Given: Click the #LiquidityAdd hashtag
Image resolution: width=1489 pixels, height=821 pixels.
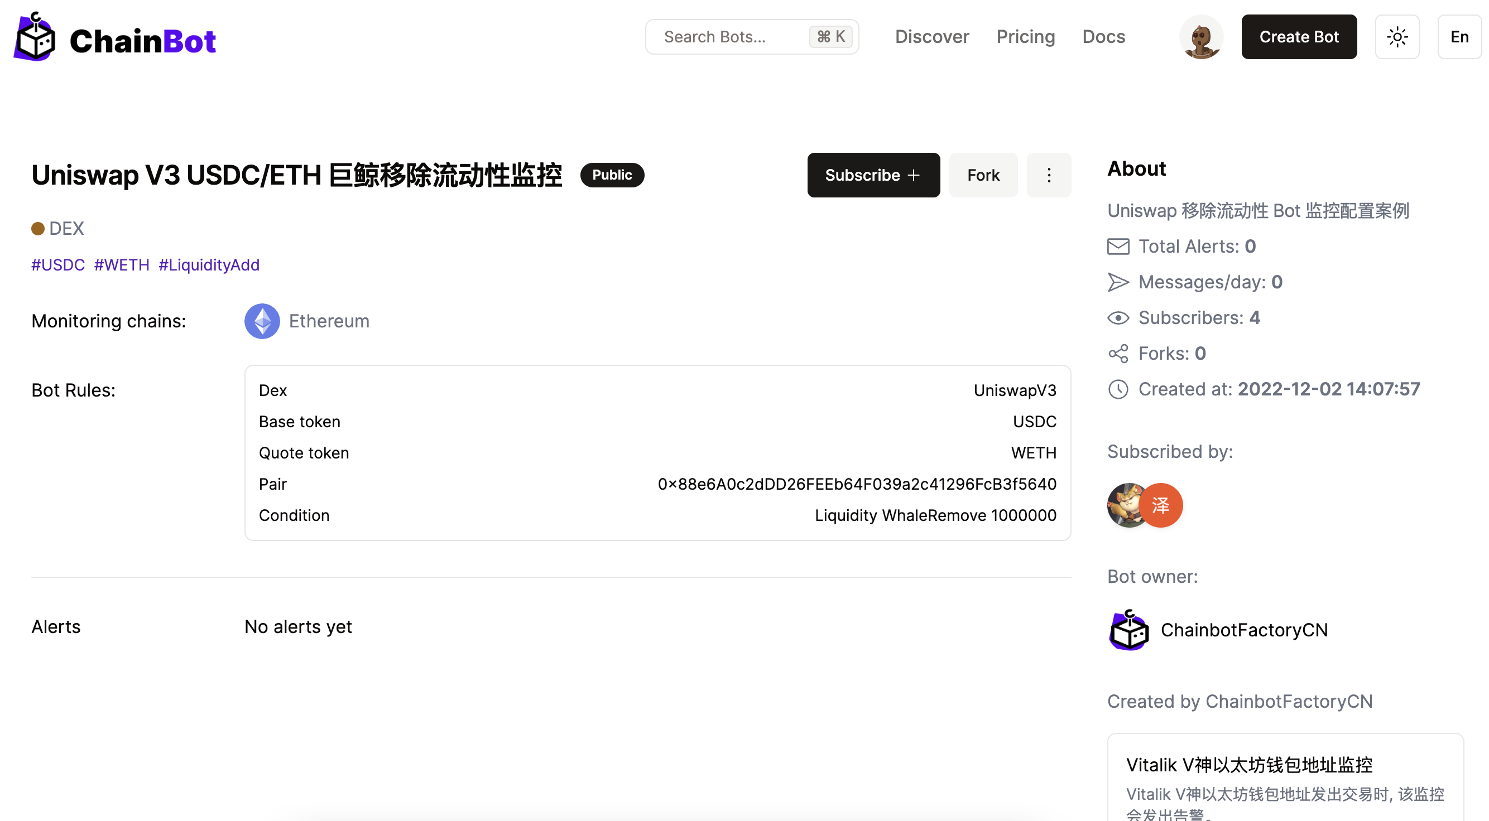Looking at the screenshot, I should coord(209,265).
